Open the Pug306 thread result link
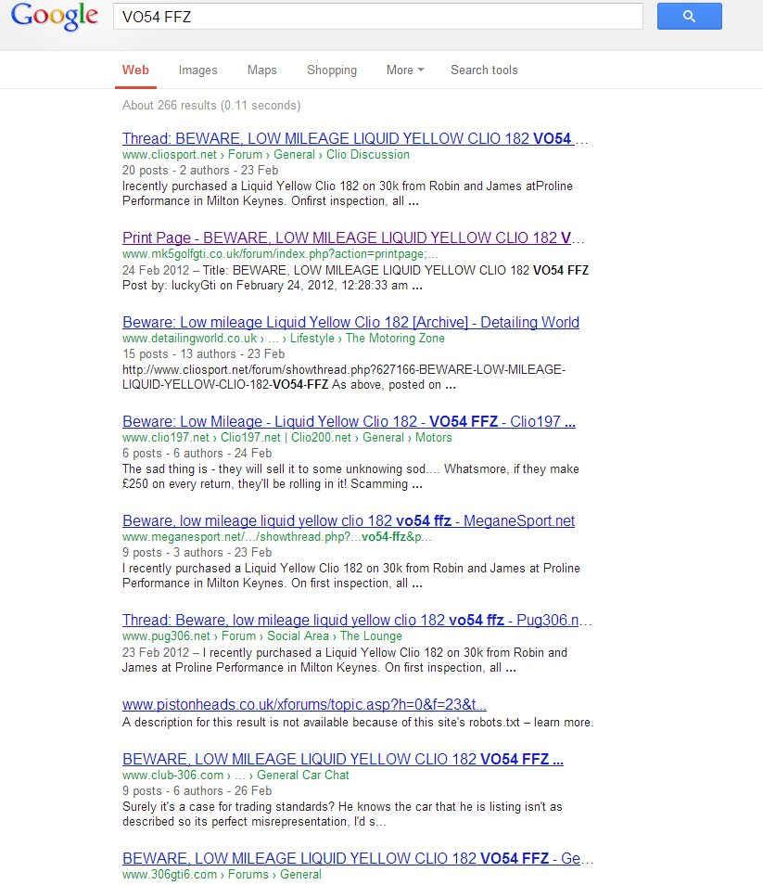Viewport: 763px width, 885px height. (357, 621)
